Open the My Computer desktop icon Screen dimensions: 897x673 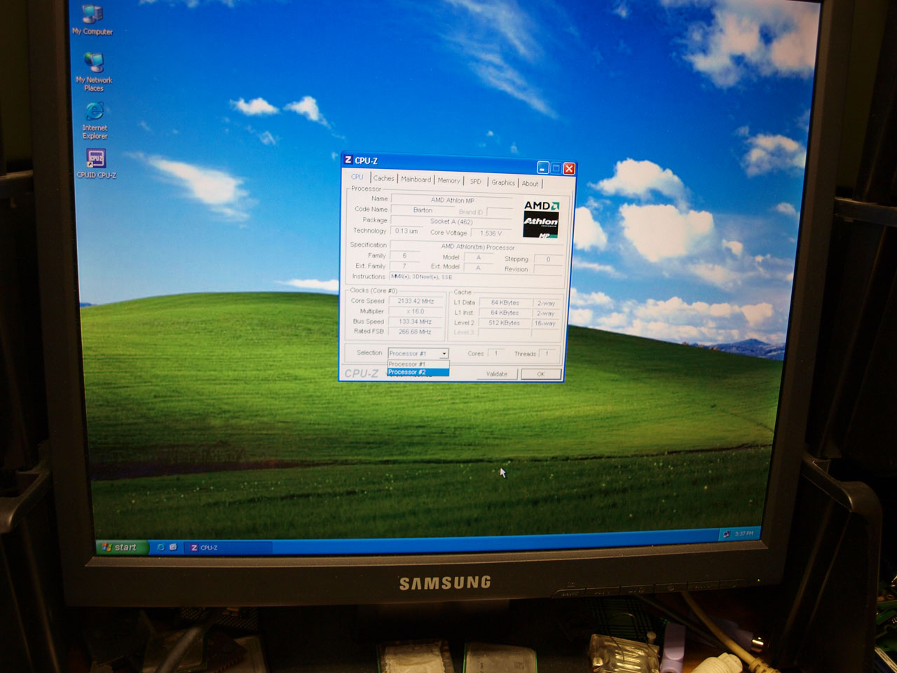[93, 21]
